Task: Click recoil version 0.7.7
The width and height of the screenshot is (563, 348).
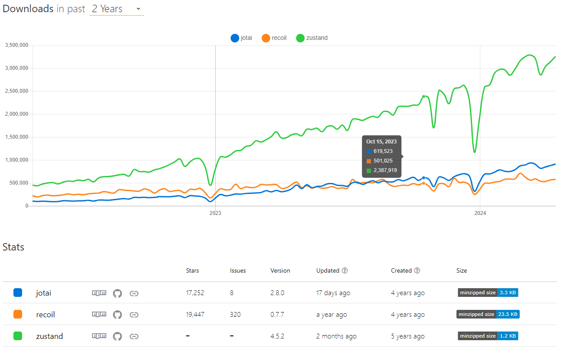Action: click(x=277, y=315)
